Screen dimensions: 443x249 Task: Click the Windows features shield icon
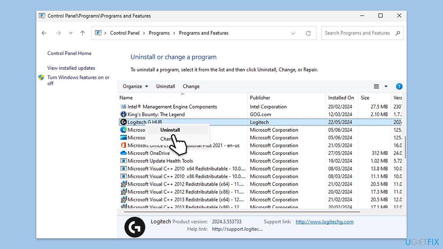[41, 77]
